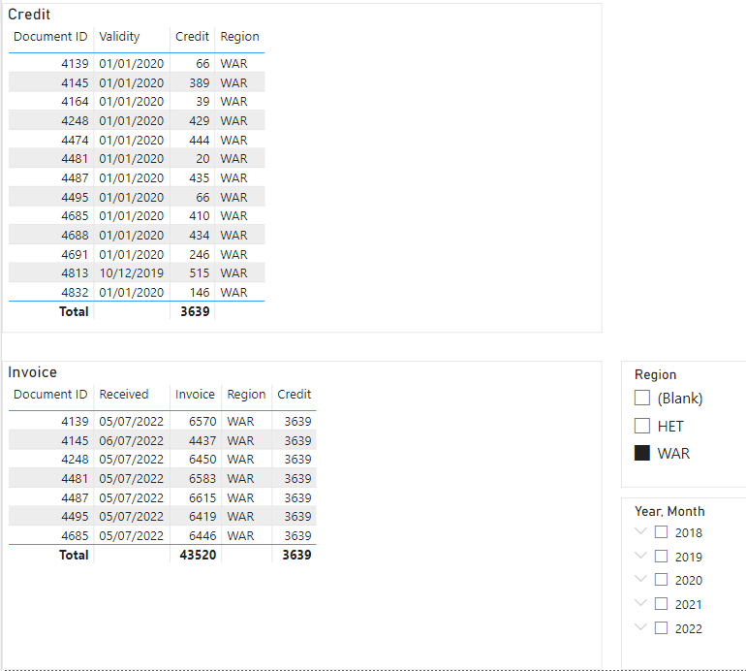Screen dimensions: 746x671
Task: Select Invoice table title
Action: (32, 372)
